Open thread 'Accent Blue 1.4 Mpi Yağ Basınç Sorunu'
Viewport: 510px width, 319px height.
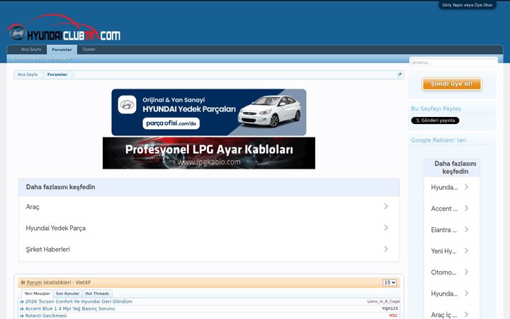point(70,308)
